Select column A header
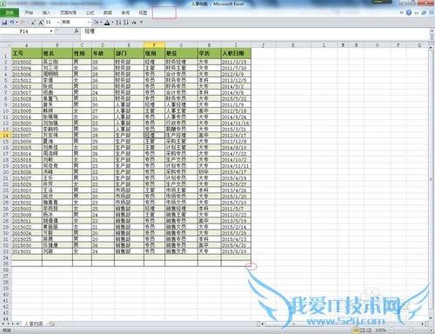 pos(27,45)
